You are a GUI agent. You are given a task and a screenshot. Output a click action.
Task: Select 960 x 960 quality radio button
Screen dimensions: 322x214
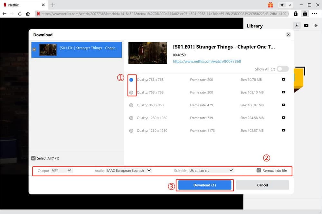pos(131,105)
